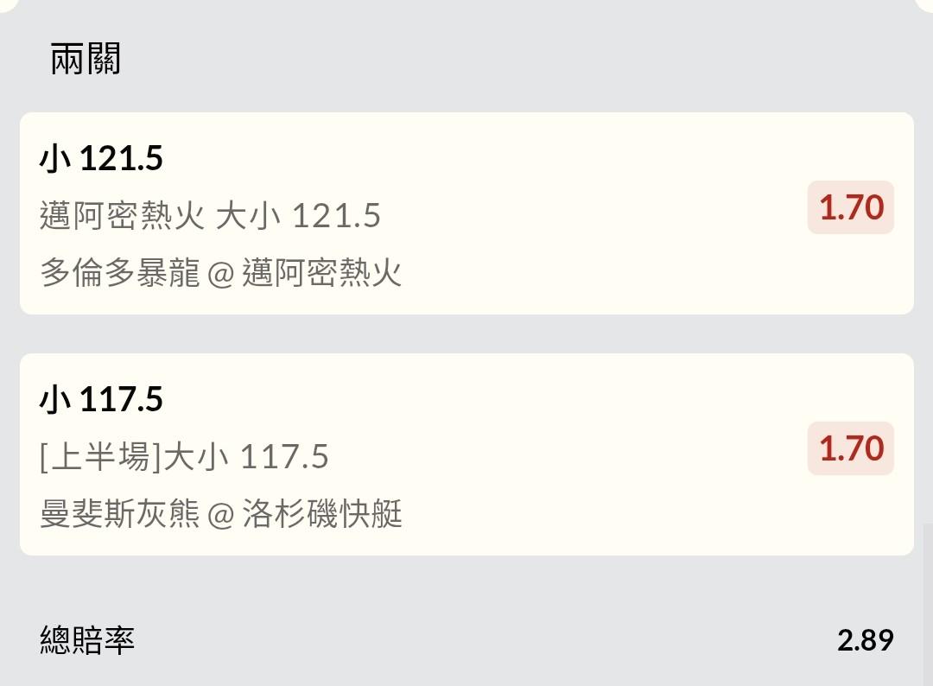Click the @ symbol in 多倫多暴龍 matchup
This screenshot has height=686, width=933.
(x=221, y=275)
